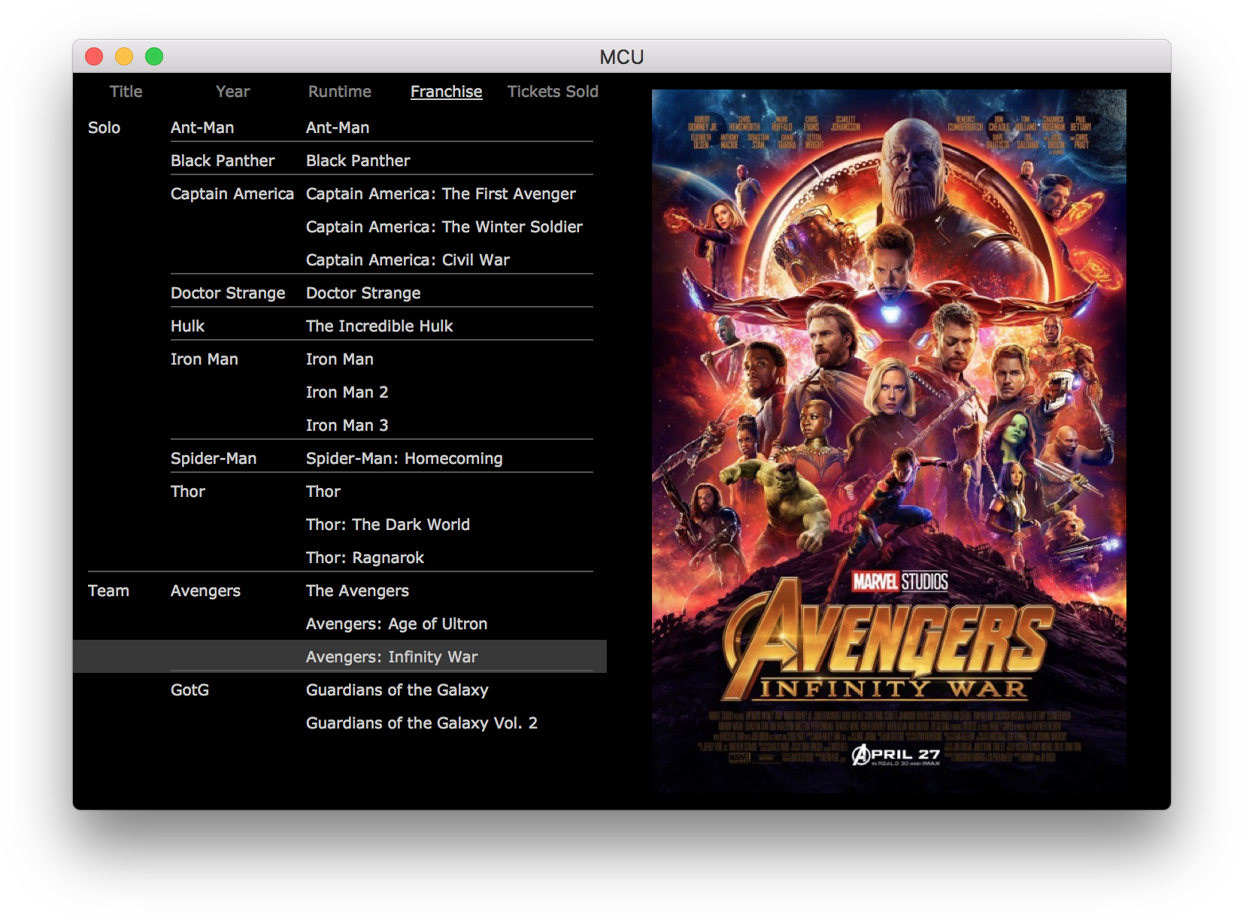Sort movies by the Title column

[x=125, y=91]
